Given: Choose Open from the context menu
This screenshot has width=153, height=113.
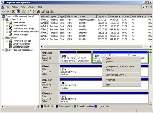Looking at the screenshot, I should (121, 58).
